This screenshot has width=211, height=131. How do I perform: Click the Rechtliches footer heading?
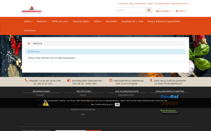click(x=84, y=92)
